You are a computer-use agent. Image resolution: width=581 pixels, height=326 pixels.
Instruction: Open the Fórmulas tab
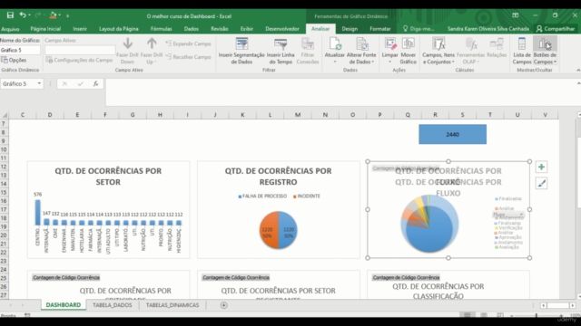(x=162, y=29)
